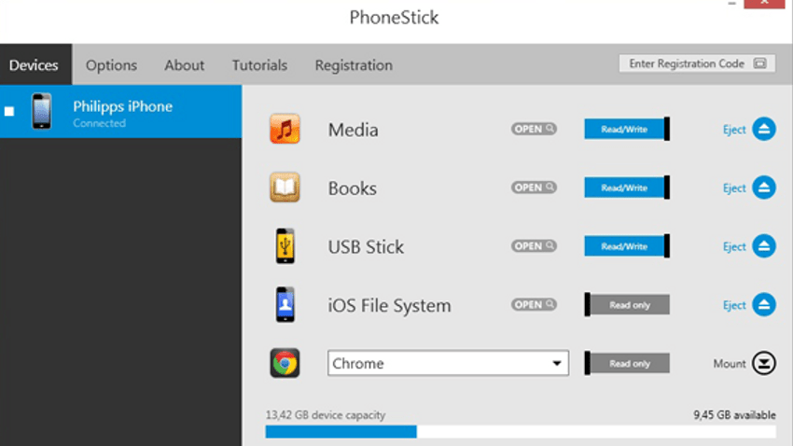Toggle Read/Write switch for Books
This screenshot has width=793, height=446.
[x=627, y=188]
